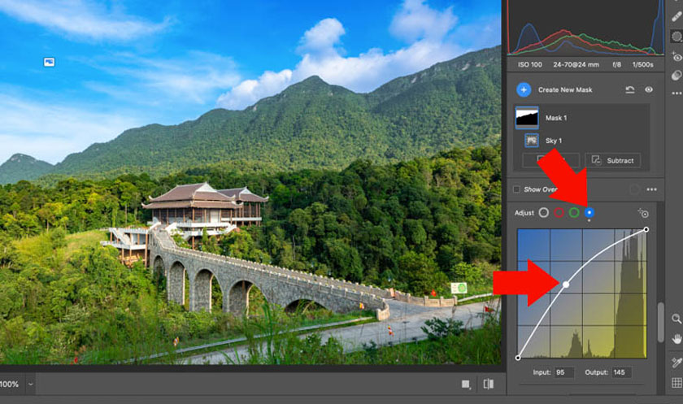Select the Sky 1 mask component

[x=532, y=141]
